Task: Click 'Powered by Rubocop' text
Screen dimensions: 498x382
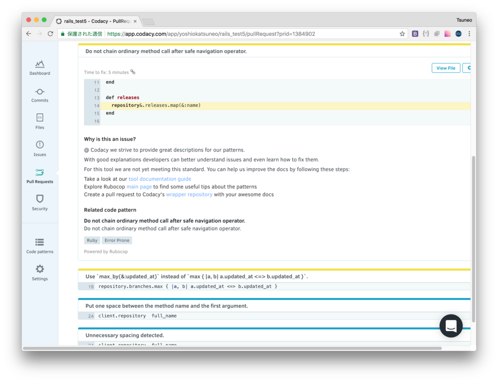Action: (x=106, y=252)
